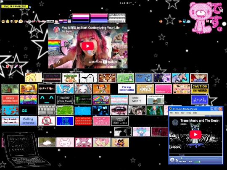Click the orange animatronic fox stamp
Screen dimensions: 227x170
120,142
